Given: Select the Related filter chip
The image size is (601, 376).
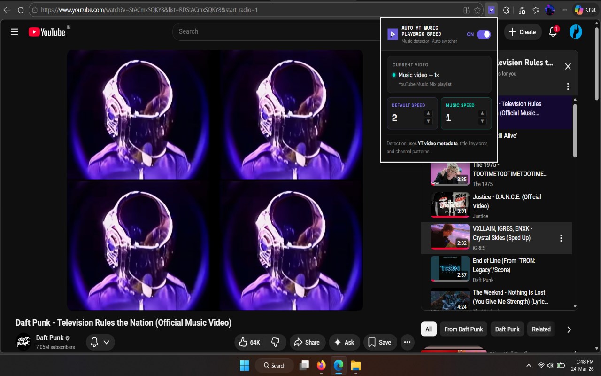Looking at the screenshot, I should click(541, 329).
